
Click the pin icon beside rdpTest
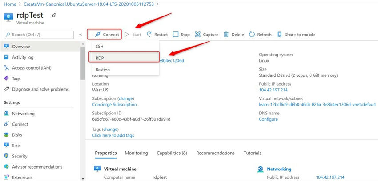click(54, 16)
